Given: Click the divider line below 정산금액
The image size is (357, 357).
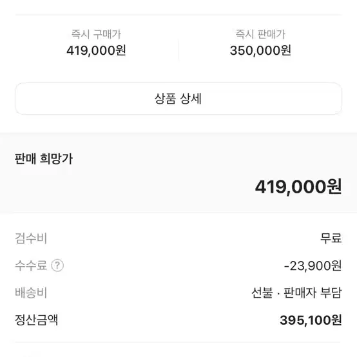Looking at the screenshot, I should pyautogui.click(x=179, y=342).
